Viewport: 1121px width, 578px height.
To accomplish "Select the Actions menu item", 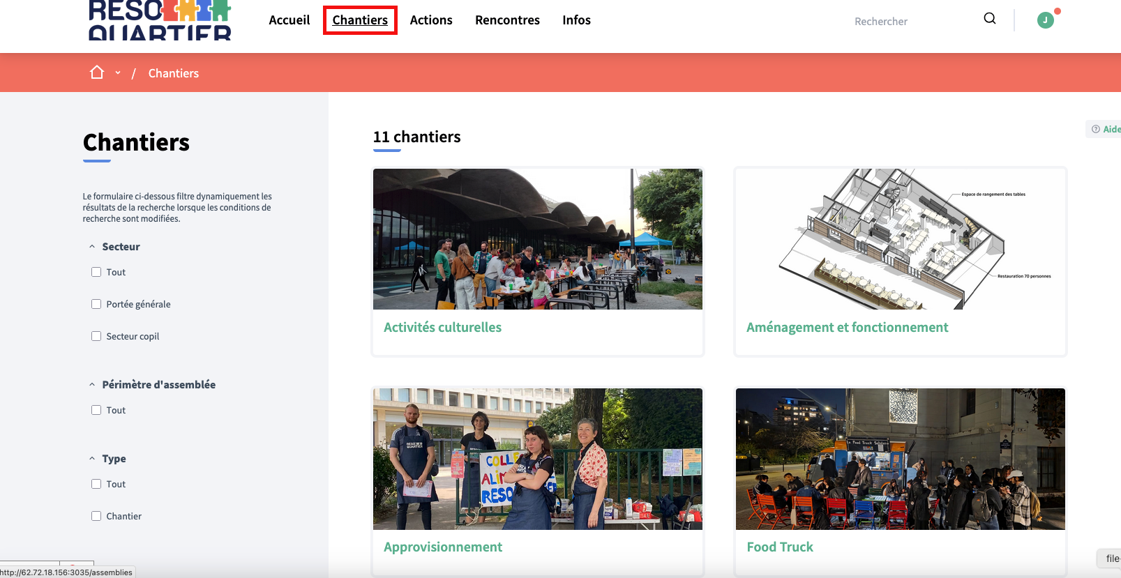I will tap(431, 20).
